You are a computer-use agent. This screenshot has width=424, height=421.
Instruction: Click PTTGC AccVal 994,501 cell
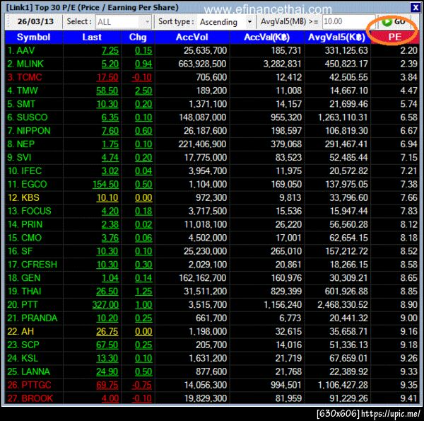286,385
